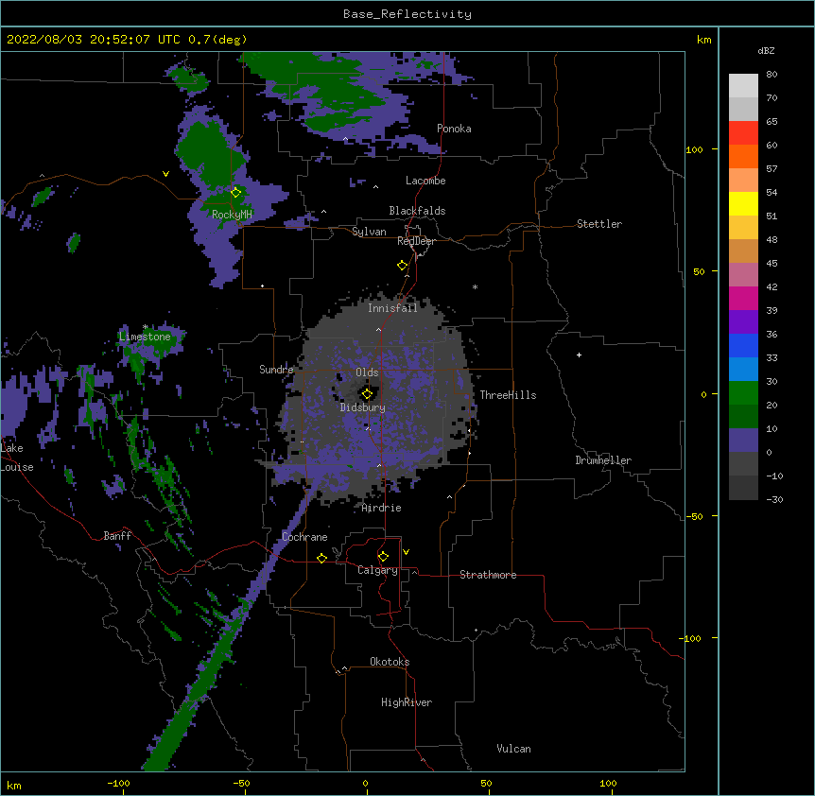Select the radar site diamond between Olds and Didsbury

pos(367,394)
